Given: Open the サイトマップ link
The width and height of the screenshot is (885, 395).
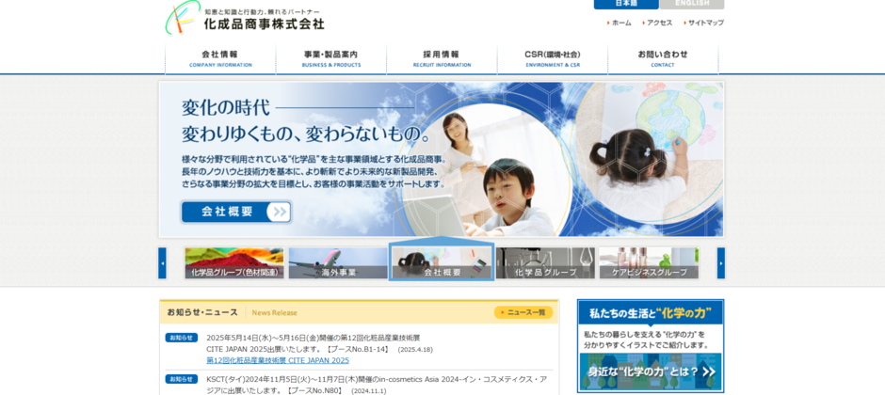Looking at the screenshot, I should [704, 24].
